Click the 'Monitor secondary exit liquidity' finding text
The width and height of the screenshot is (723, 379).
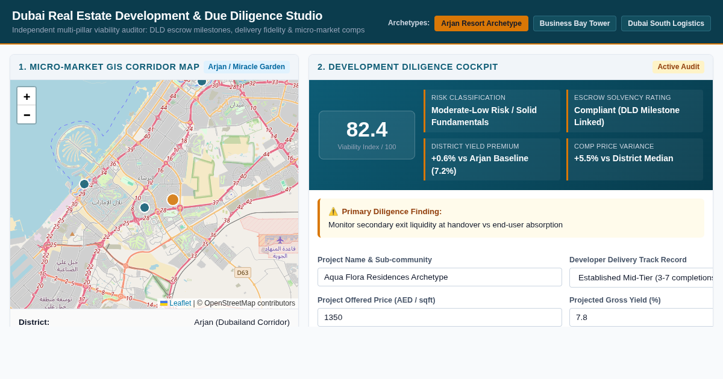coord(445,225)
